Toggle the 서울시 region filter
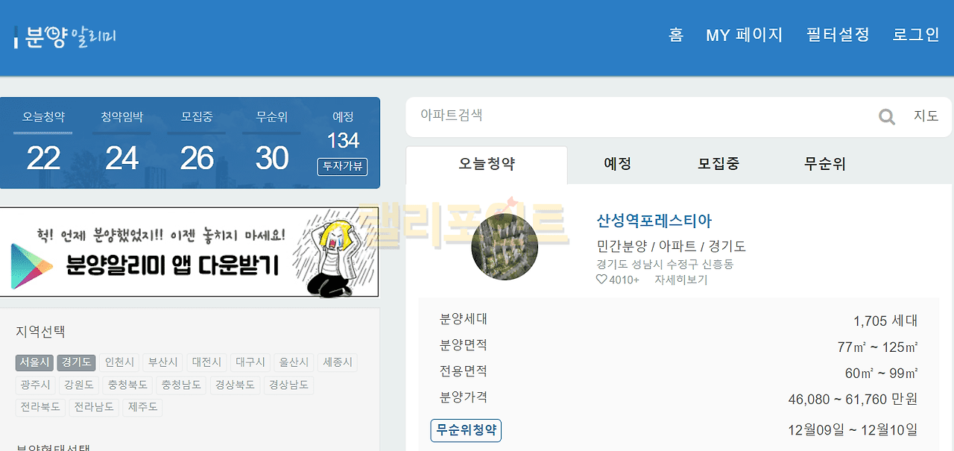 click(x=34, y=362)
